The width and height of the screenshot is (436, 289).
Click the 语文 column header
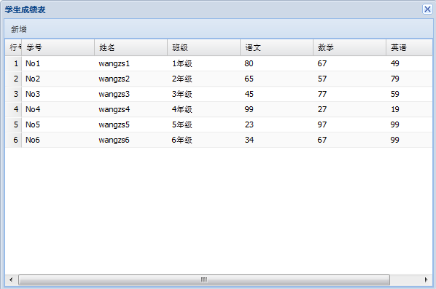click(x=276, y=47)
